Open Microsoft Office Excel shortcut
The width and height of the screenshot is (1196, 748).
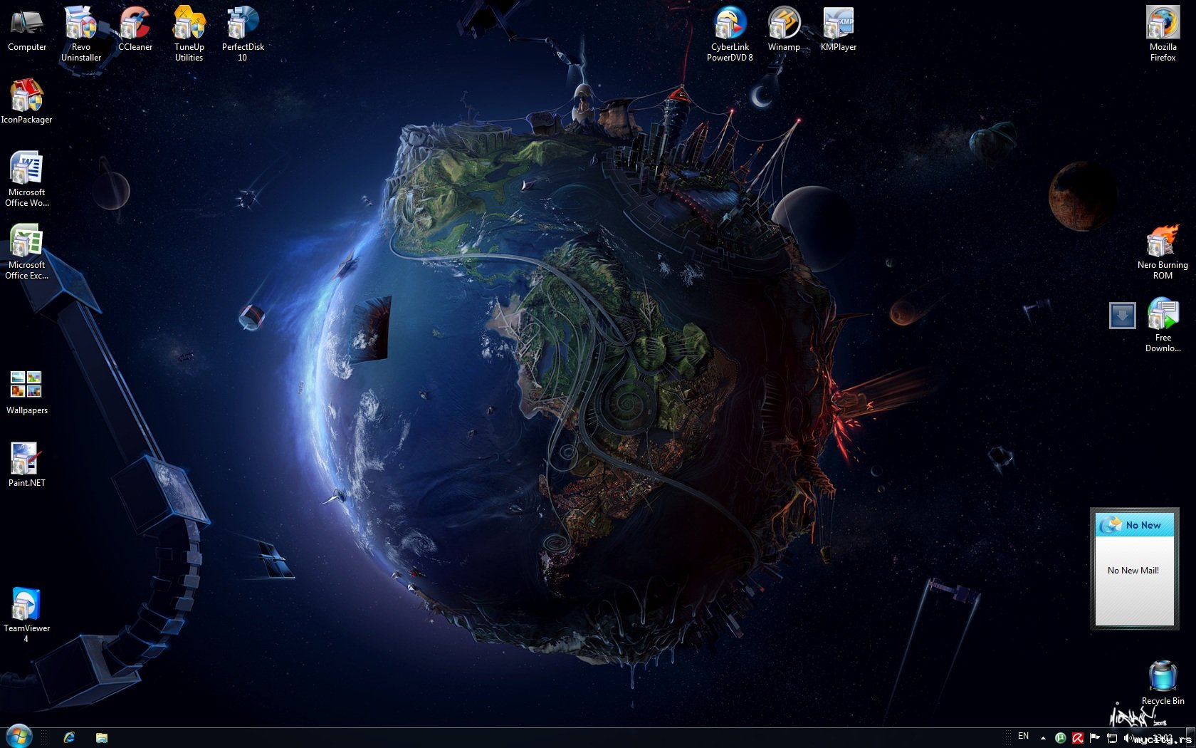pos(27,252)
